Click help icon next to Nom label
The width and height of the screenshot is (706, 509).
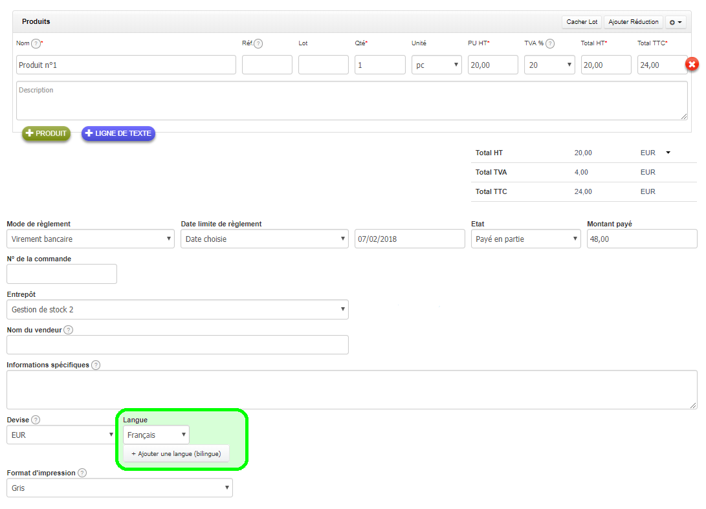point(36,43)
